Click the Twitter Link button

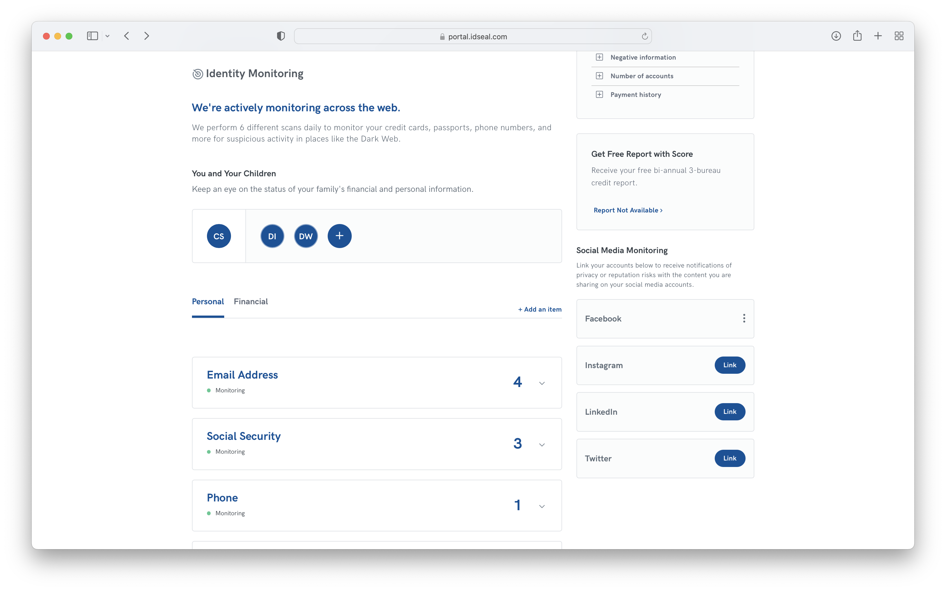[729, 458]
